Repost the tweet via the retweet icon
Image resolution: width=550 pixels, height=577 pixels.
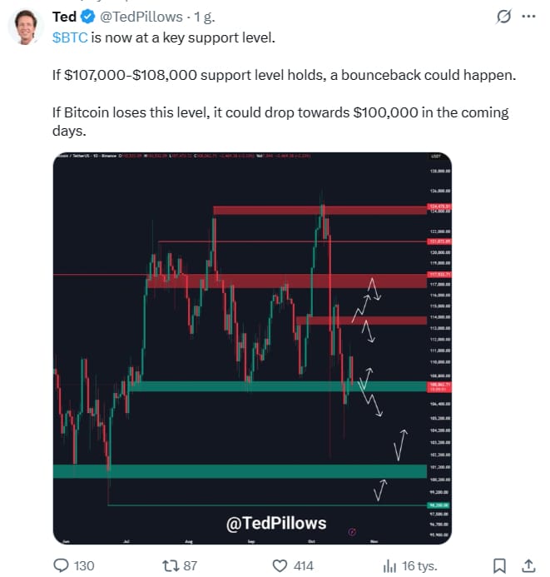point(170,565)
